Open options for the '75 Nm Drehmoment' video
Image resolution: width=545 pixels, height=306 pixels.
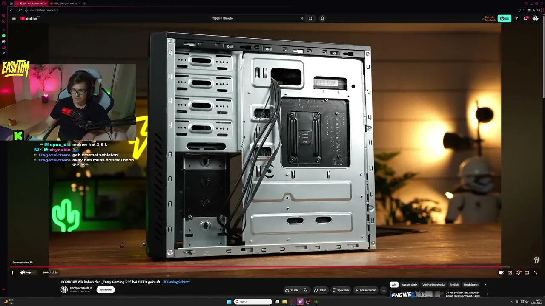click(488, 293)
